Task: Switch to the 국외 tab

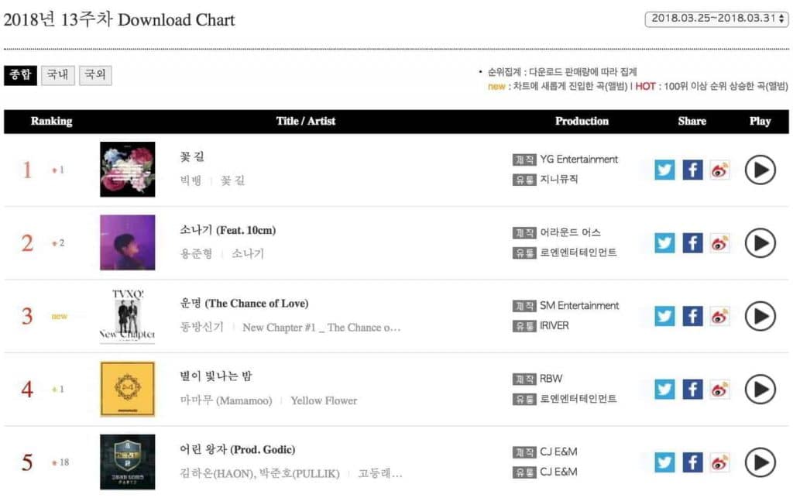Action: [95, 75]
